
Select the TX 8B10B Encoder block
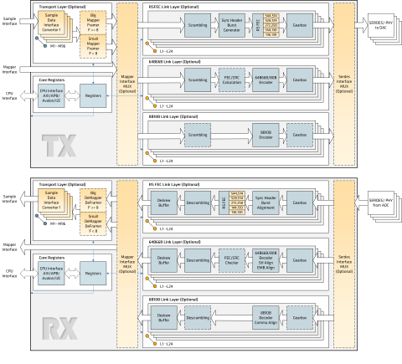[265, 135]
